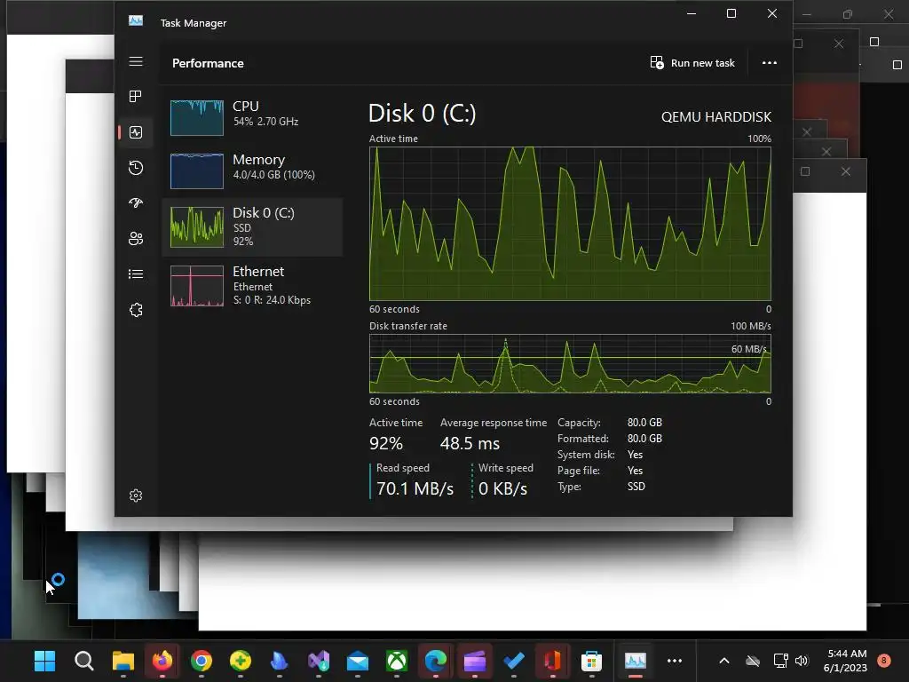Open Visual Studio from taskbar
Viewport: 909px width, 682px height.
319,661
